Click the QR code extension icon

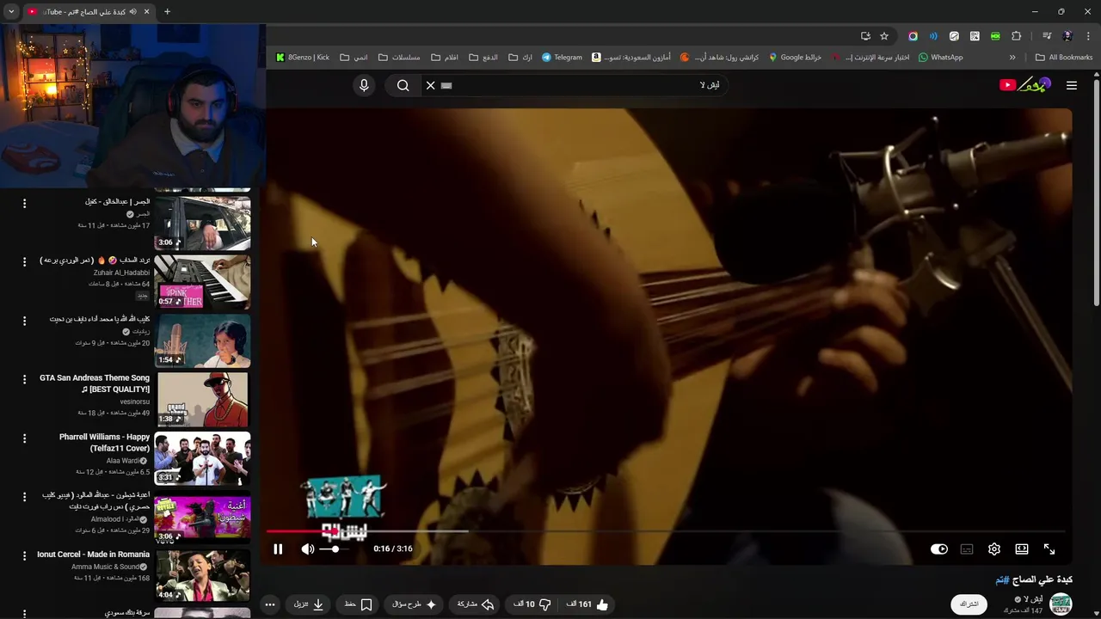point(975,36)
